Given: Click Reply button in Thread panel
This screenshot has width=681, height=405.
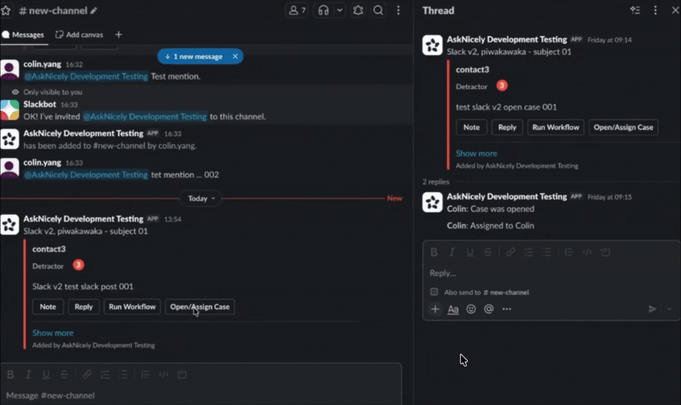Looking at the screenshot, I should [x=507, y=127].
